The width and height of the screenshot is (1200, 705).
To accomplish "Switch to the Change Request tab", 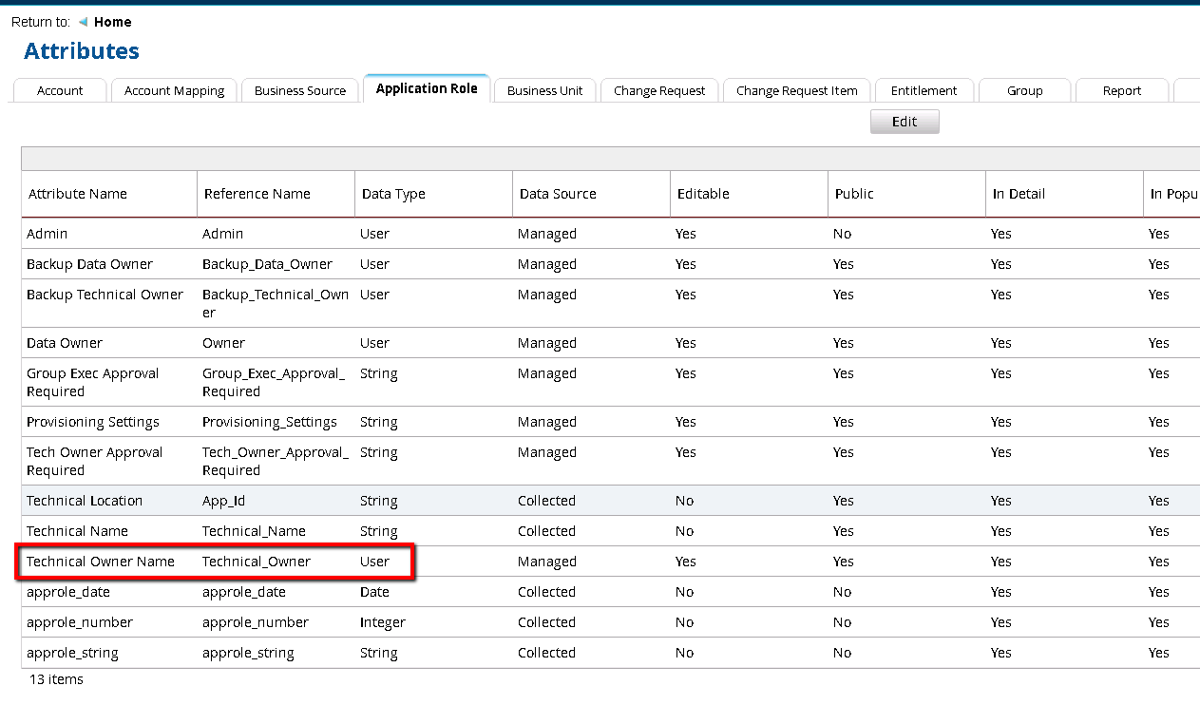I will tap(659, 91).
